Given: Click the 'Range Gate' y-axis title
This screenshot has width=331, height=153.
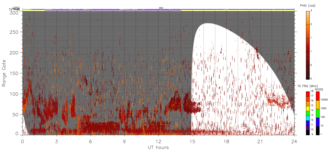Looking at the screenshot, I should 4,73.
